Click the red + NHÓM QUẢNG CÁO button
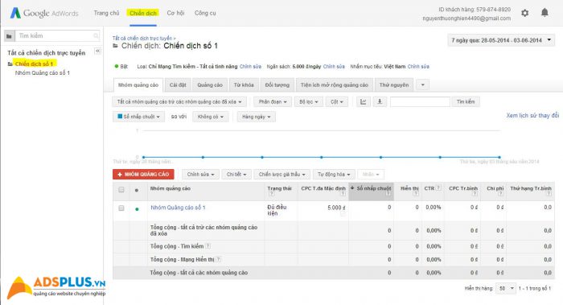Screen dimensions: 563x305 click(x=143, y=175)
